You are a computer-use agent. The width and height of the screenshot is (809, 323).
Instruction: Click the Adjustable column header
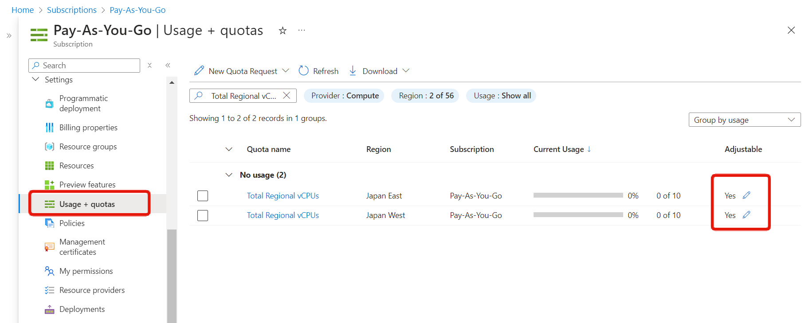coord(743,149)
